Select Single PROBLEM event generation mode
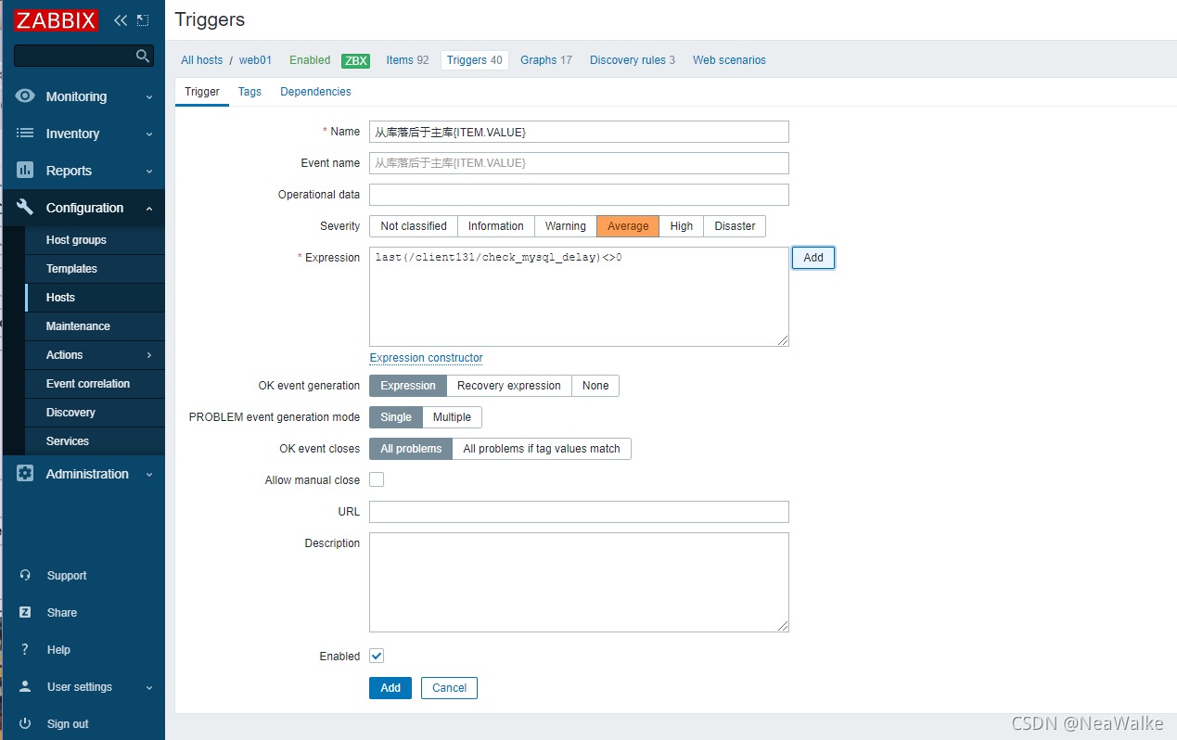Viewport: 1177px width, 740px height. point(396,417)
